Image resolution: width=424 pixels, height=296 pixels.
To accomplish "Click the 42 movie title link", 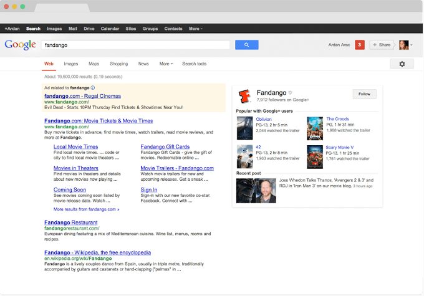I will [x=258, y=147].
